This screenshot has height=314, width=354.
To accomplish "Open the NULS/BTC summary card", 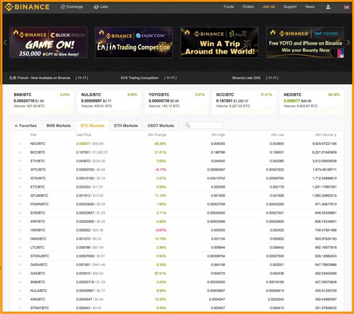I will 109,102.
